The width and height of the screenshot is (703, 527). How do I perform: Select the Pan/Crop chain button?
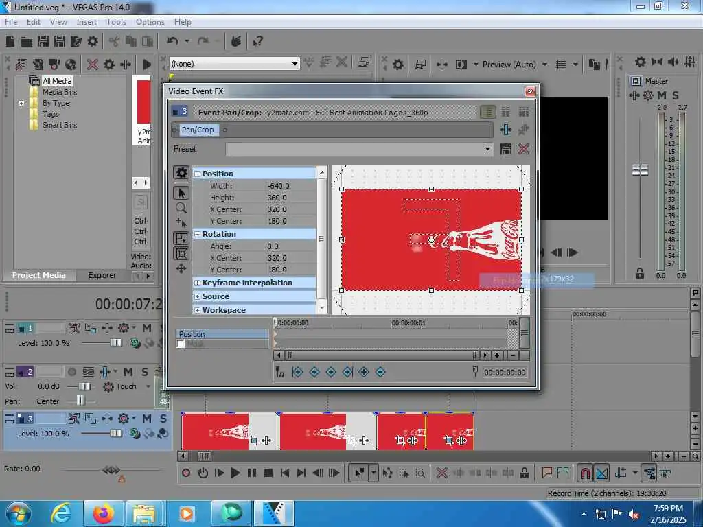(198, 130)
